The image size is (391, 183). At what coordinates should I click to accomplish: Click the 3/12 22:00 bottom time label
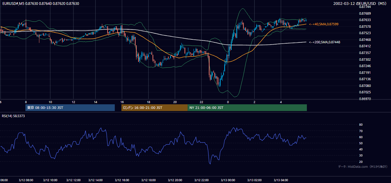[x=201, y=180]
